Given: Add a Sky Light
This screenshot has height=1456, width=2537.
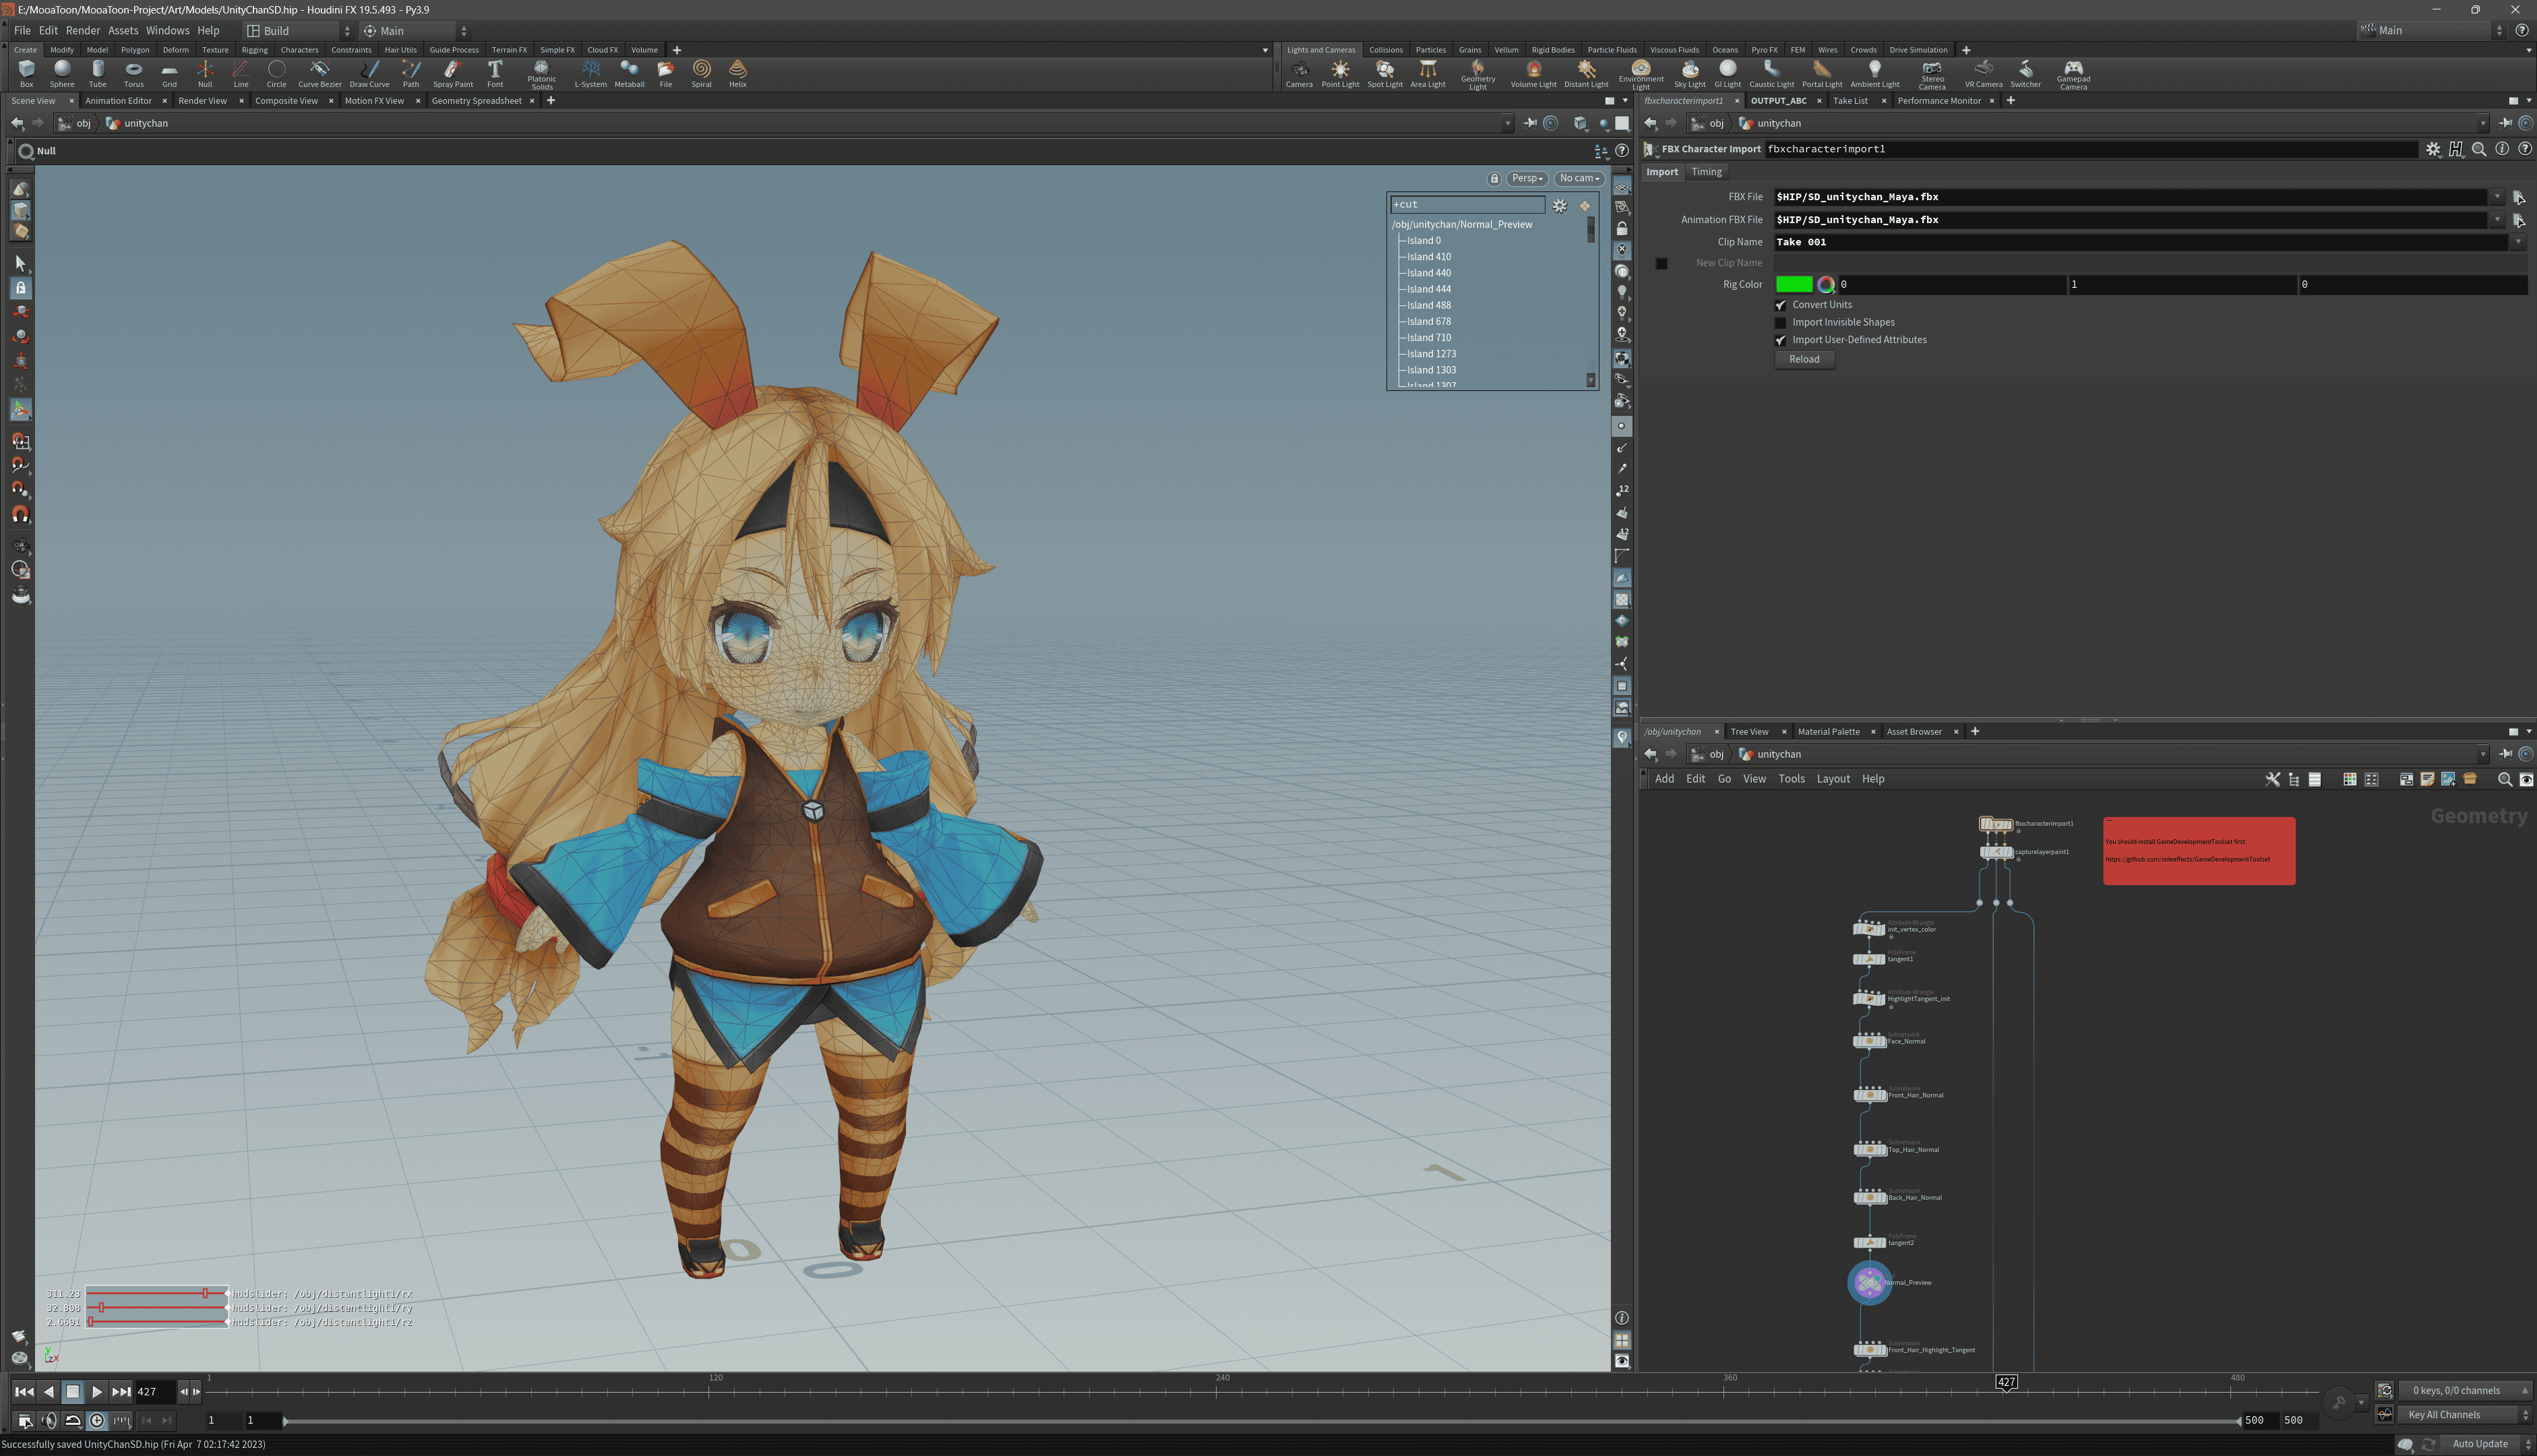Looking at the screenshot, I should pyautogui.click(x=1689, y=73).
